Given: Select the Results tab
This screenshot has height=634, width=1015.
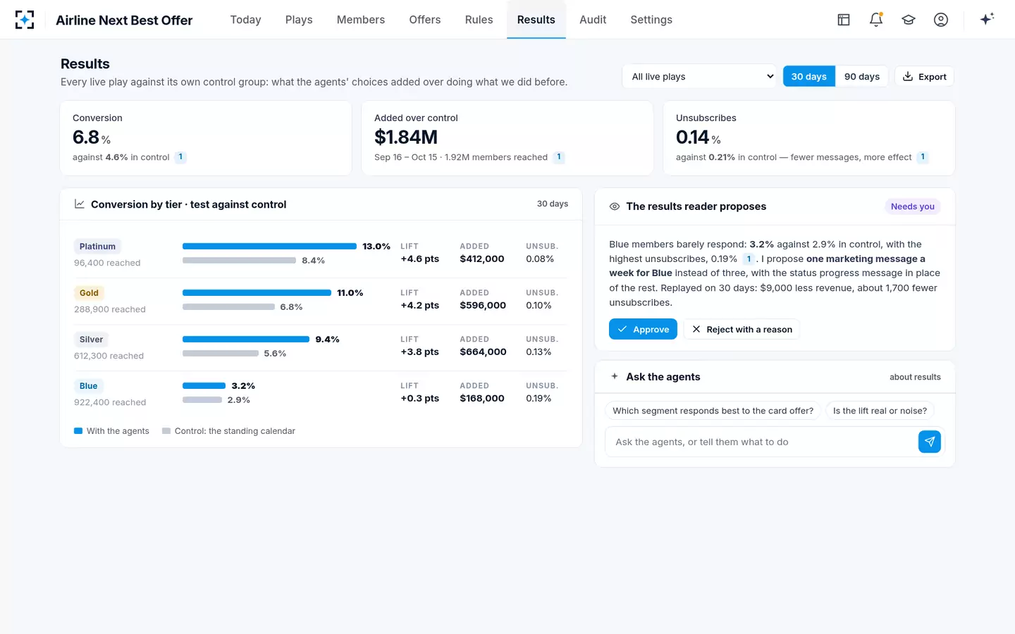Looking at the screenshot, I should (x=536, y=20).
